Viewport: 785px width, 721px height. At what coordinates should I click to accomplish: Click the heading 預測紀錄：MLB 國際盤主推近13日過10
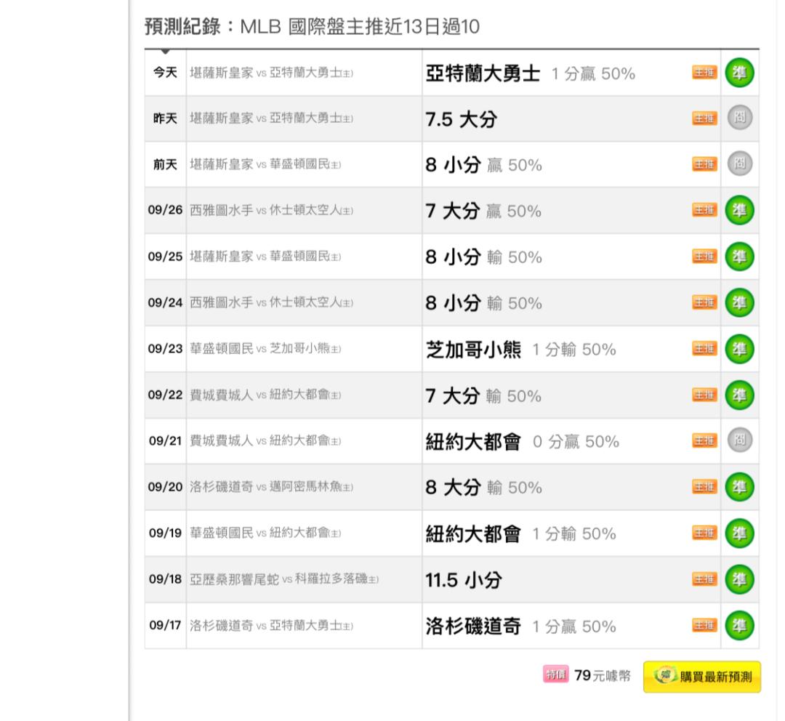pos(312,27)
